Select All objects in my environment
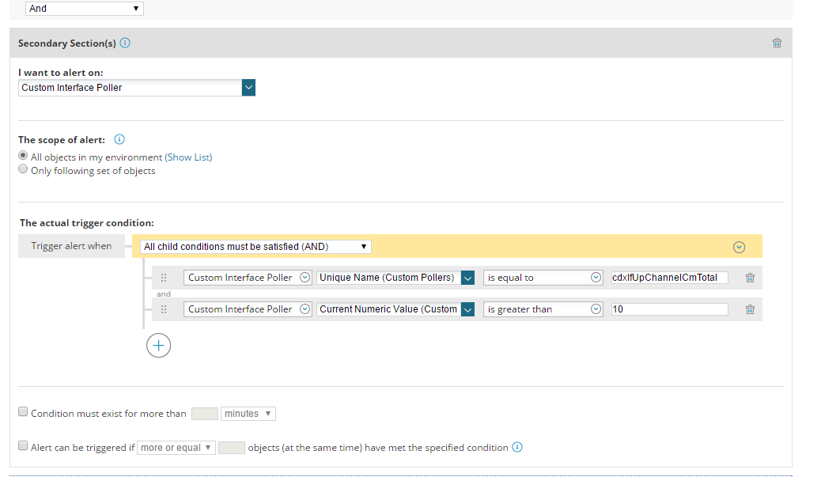The height and width of the screenshot is (477, 821). click(23, 156)
